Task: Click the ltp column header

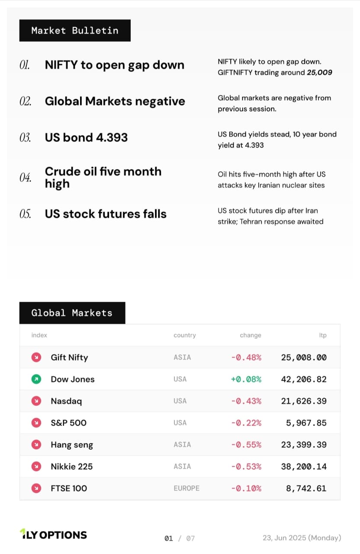Action: pos(323,335)
